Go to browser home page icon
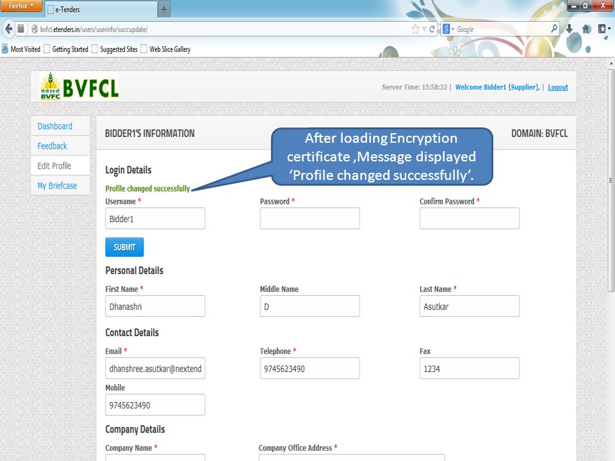 click(586, 29)
